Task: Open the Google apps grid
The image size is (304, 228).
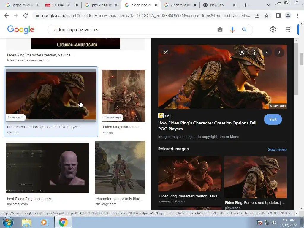Action: pos(288,29)
